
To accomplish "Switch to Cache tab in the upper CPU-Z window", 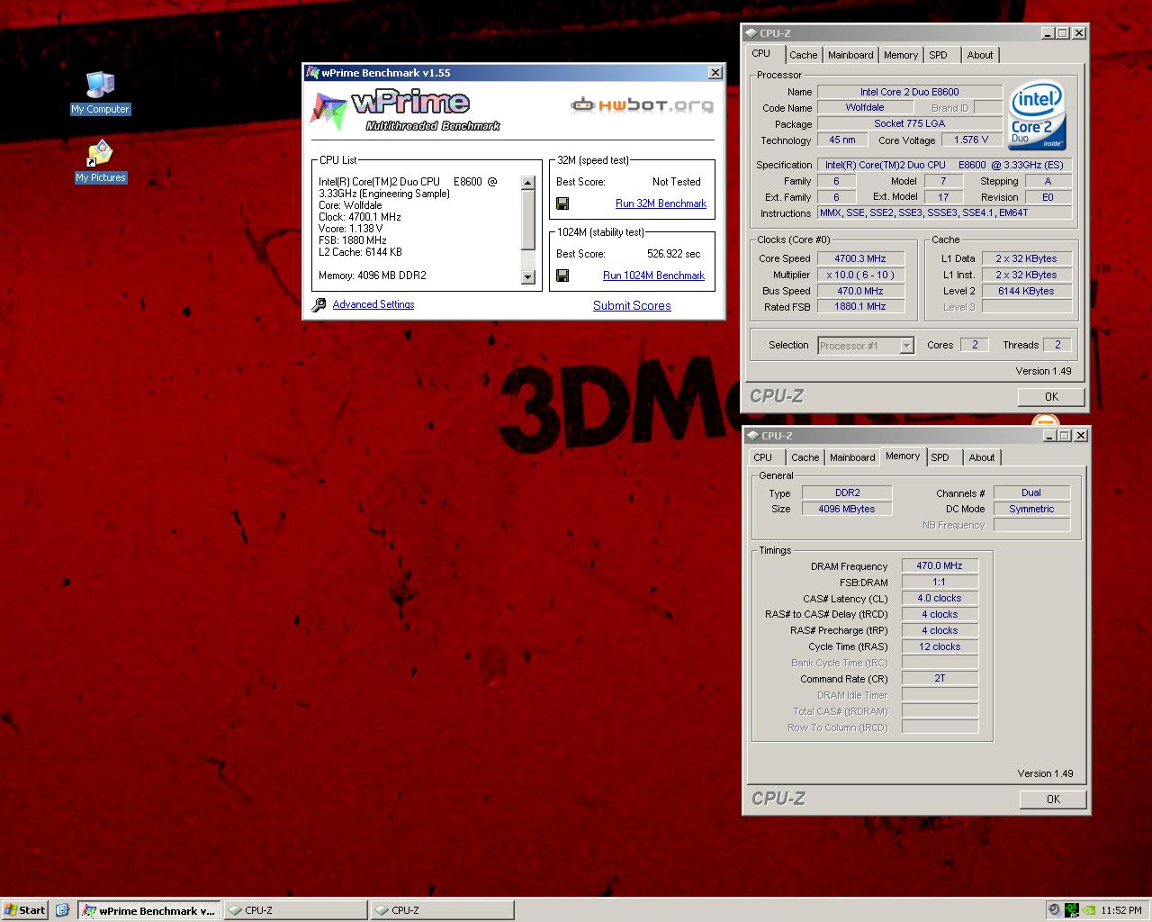I will (x=803, y=55).
